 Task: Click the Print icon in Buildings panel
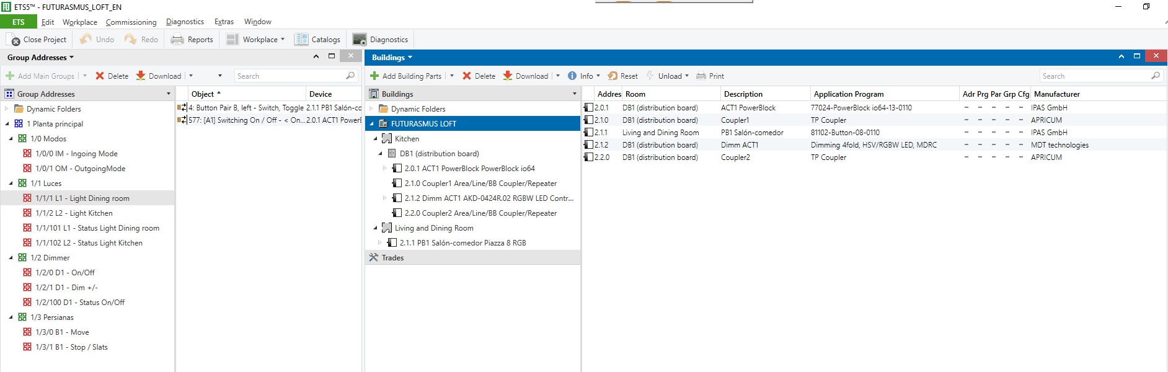(701, 76)
